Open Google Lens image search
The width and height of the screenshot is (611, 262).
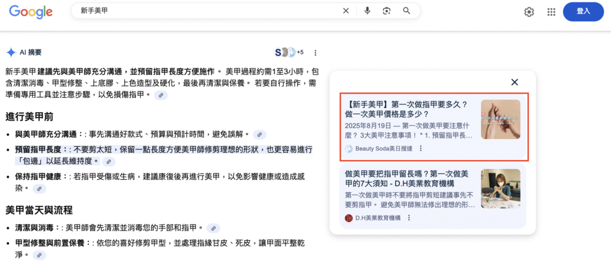click(387, 11)
